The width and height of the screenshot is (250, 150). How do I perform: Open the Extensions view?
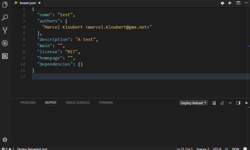click(x=5, y=56)
